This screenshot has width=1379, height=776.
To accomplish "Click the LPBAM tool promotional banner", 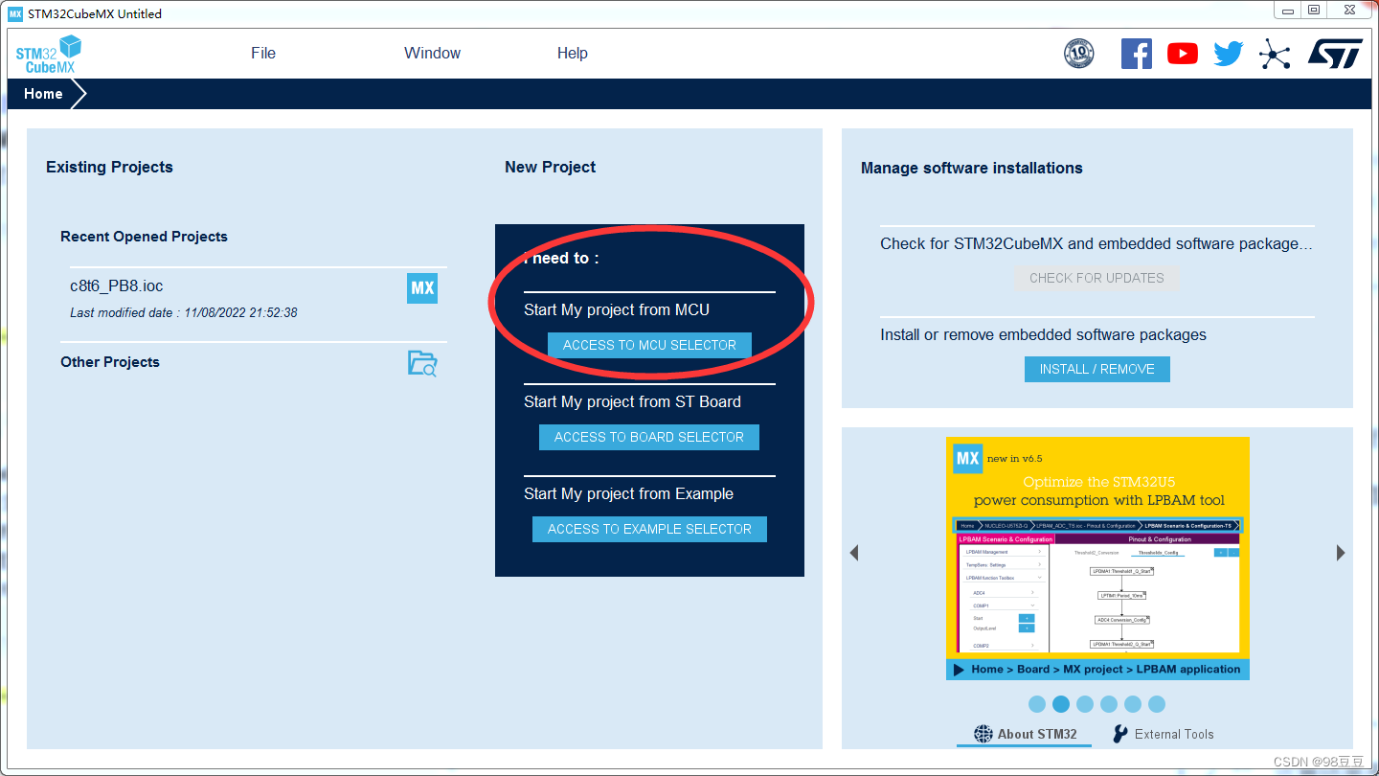I will (1097, 559).
